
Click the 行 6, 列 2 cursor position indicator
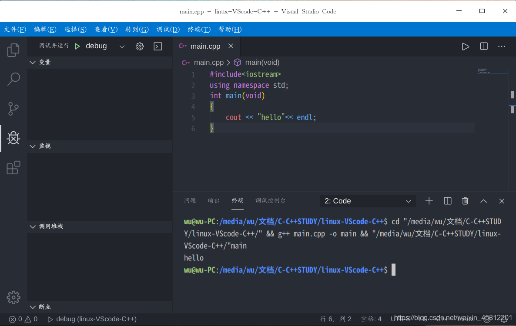pyautogui.click(x=336, y=319)
